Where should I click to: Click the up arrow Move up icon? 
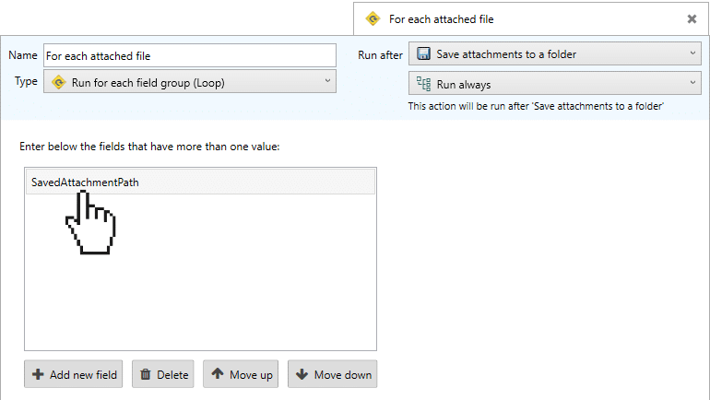218,374
